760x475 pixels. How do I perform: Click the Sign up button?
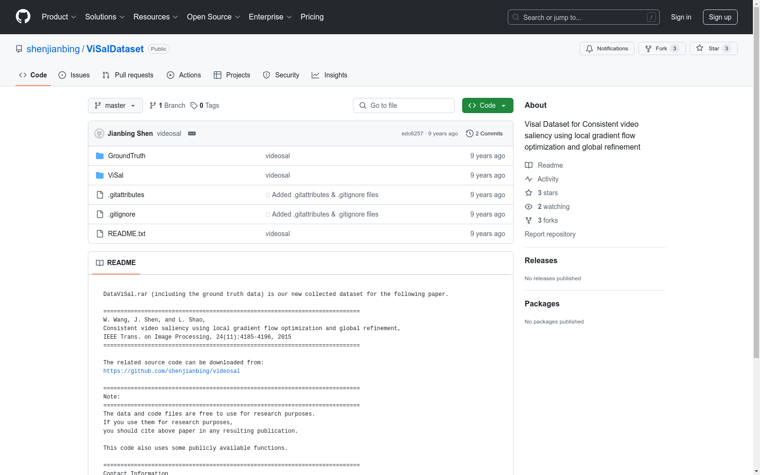pyautogui.click(x=720, y=17)
